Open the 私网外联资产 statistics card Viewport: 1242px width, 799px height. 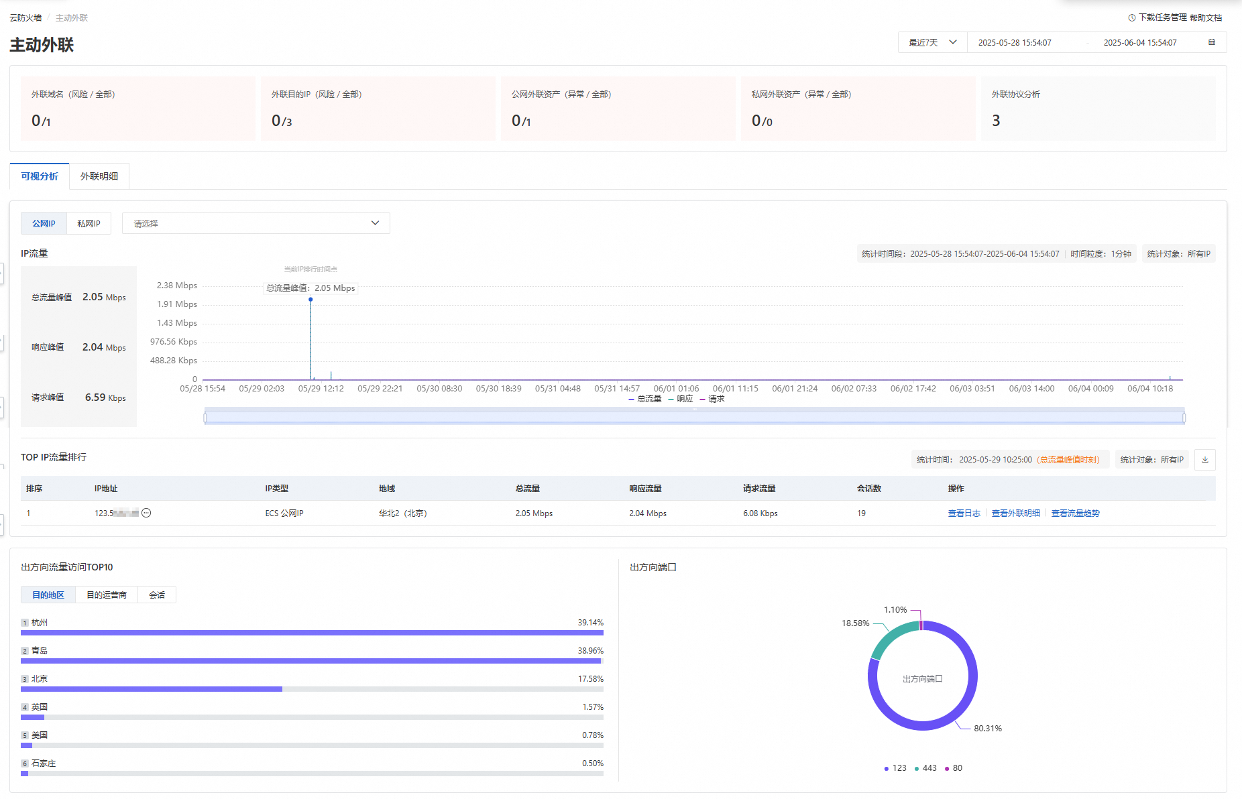point(858,108)
